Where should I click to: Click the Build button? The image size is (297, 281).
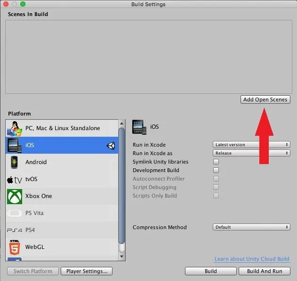click(x=210, y=271)
